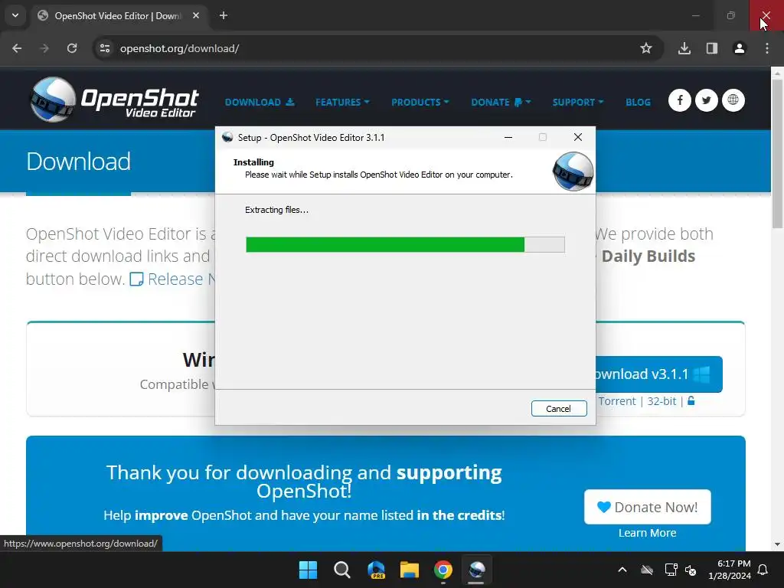Expand the PRODUCTS nav dropdown
784x588 pixels.
420,102
